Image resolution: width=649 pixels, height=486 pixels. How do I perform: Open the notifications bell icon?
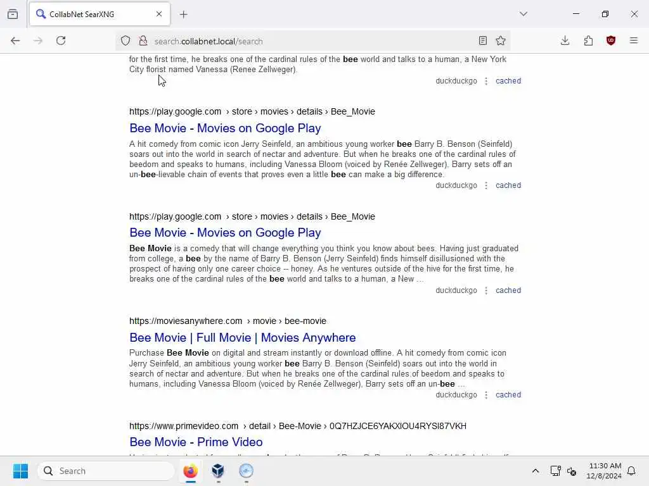tap(632, 471)
